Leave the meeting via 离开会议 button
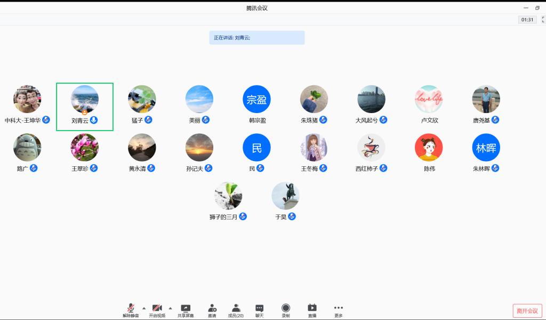Viewport: 546px width, 320px height. click(527, 311)
